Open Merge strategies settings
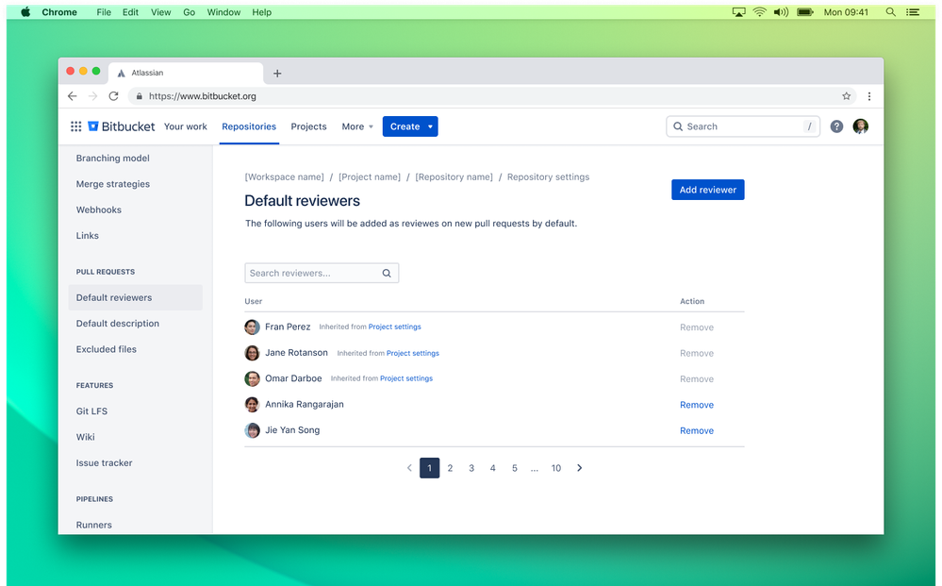942x586 pixels. 113,184
